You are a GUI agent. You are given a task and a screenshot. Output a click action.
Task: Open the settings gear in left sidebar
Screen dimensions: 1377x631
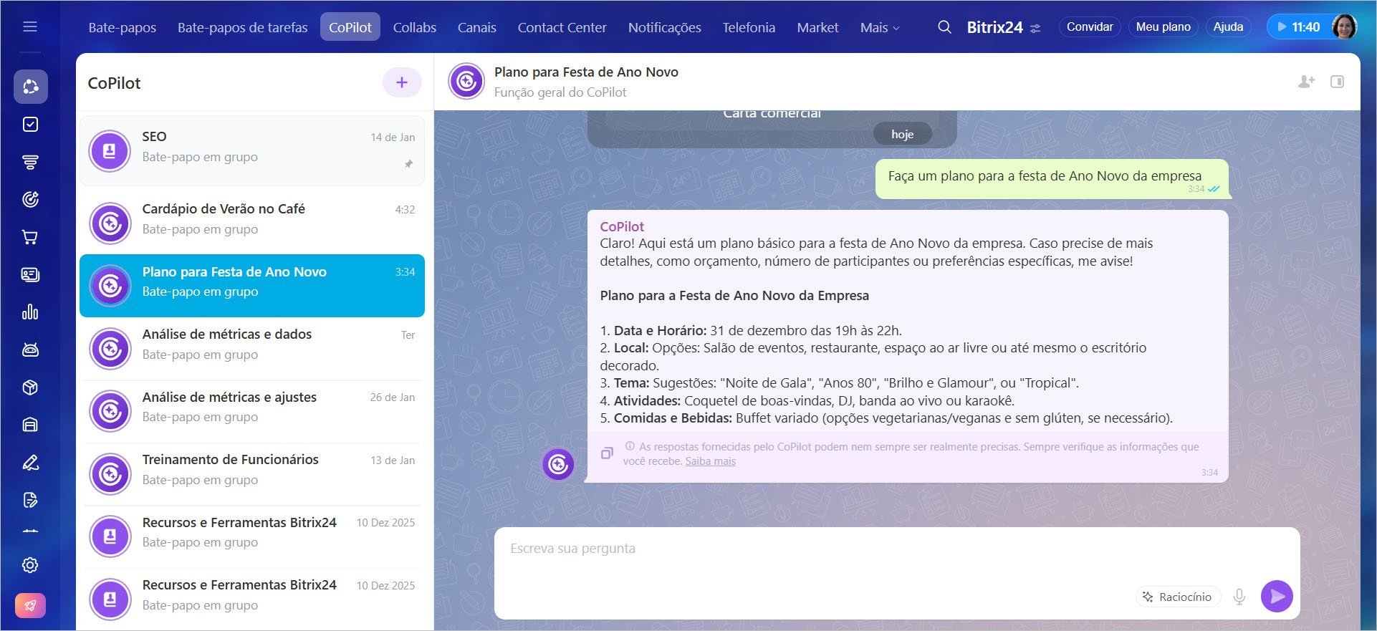point(30,565)
